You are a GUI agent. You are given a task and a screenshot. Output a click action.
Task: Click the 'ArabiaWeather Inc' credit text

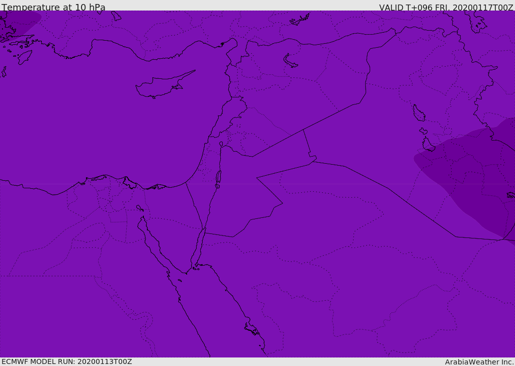pos(479,362)
